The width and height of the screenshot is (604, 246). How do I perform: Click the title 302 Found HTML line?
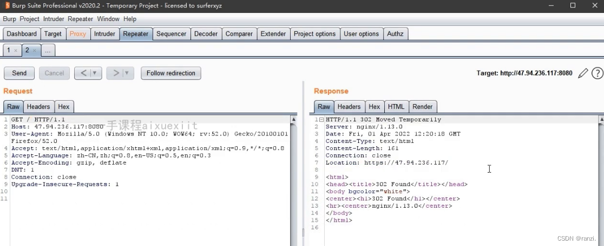pyautogui.click(x=397, y=184)
